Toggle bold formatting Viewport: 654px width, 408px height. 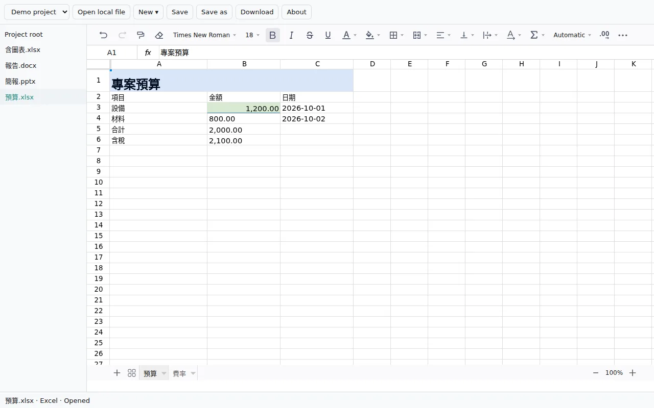point(273,35)
